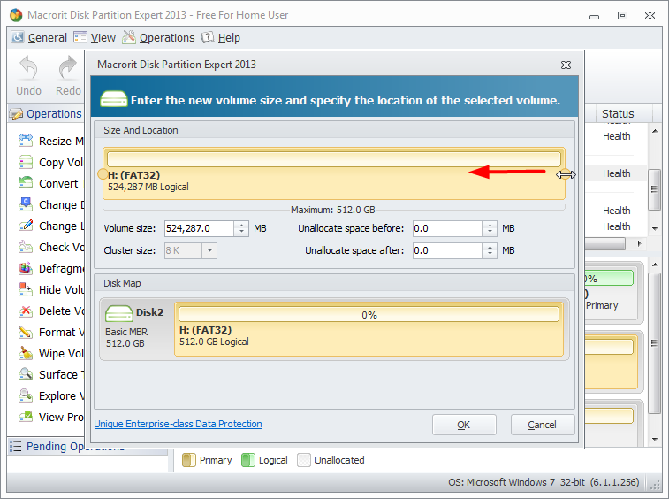Click the Primary legend swatch
This screenshot has width=669, height=499.
pyautogui.click(x=188, y=460)
